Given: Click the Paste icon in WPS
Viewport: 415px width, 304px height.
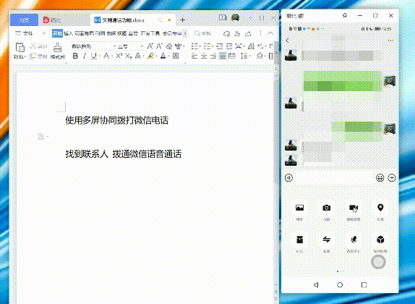Looking at the screenshot, I should coord(20,48).
